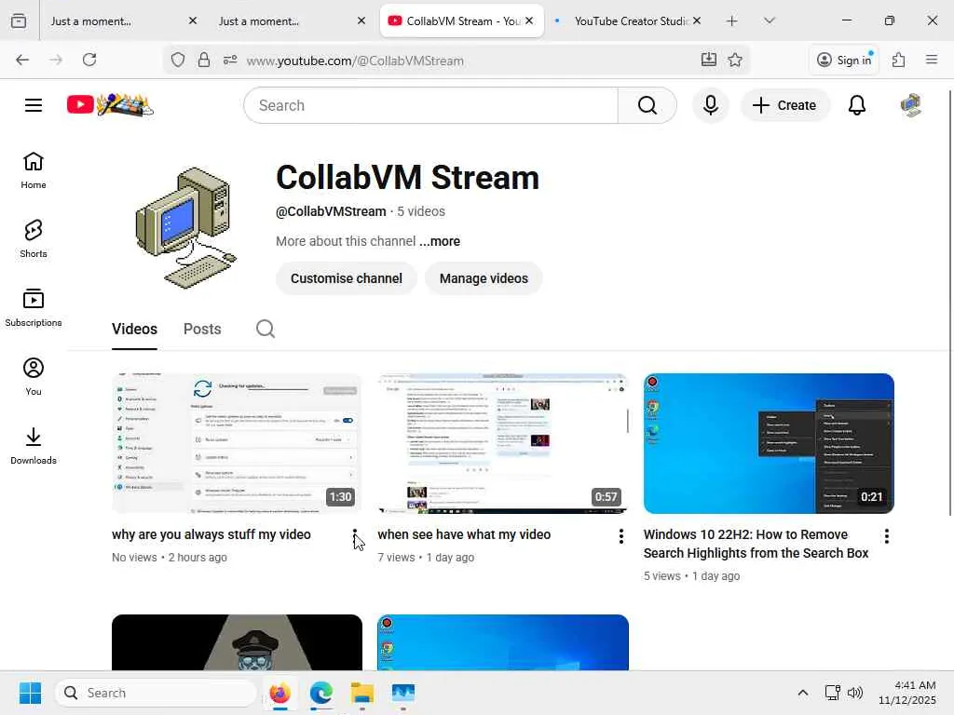Open the 0:21 video thumbnail
The height and width of the screenshot is (715, 954).
769,443
